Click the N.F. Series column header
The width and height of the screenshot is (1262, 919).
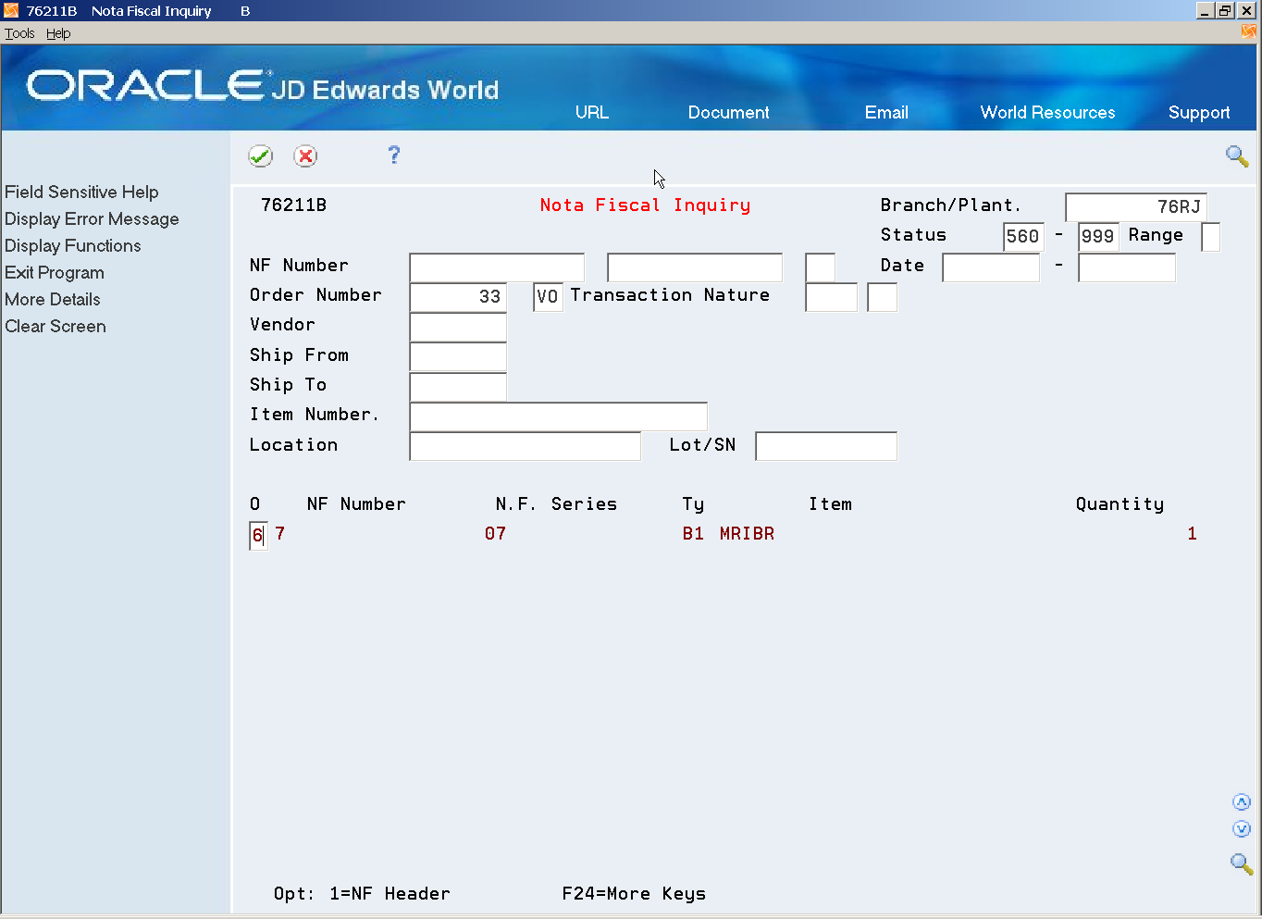click(556, 504)
